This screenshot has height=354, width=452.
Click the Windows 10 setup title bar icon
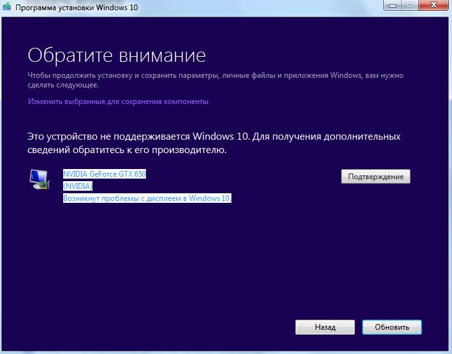pyautogui.click(x=7, y=6)
